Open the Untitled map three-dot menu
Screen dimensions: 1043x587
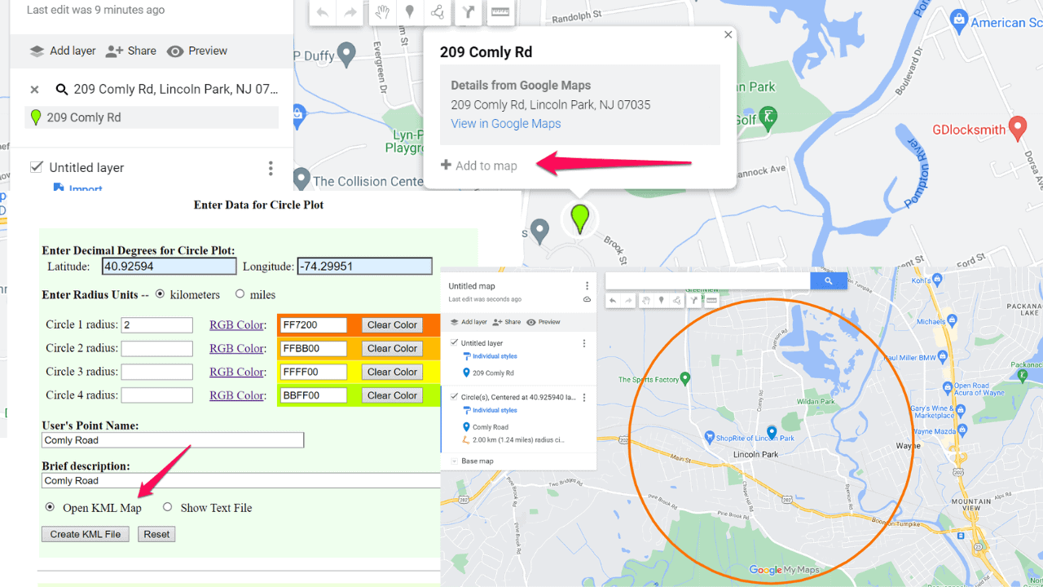coord(587,286)
